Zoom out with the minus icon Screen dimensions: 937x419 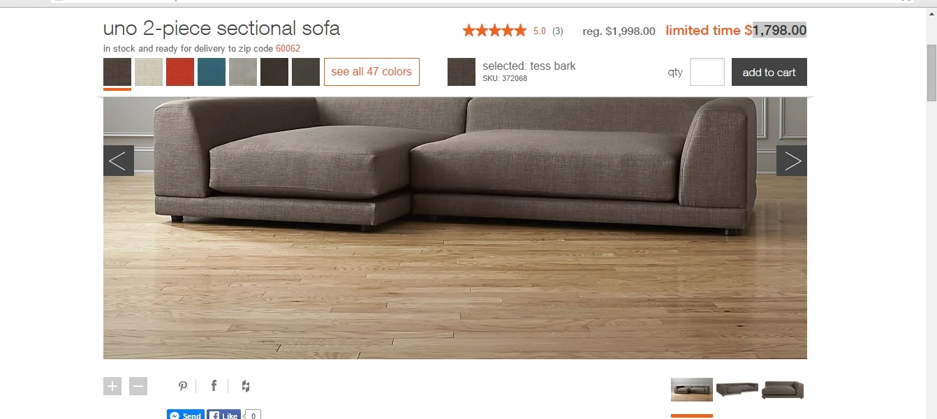[138, 386]
